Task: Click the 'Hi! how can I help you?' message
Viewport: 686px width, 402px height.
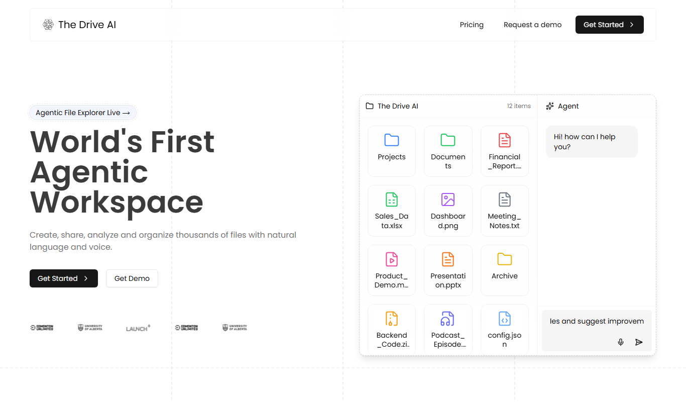Action: click(592, 142)
